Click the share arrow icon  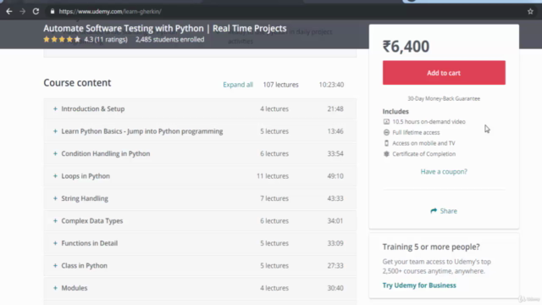434,211
